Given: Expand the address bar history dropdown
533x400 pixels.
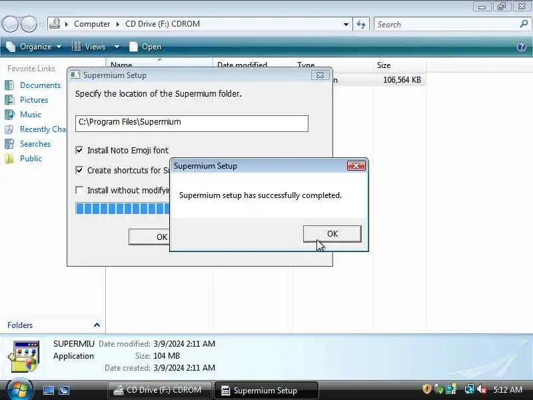Looking at the screenshot, I should tap(346, 24).
